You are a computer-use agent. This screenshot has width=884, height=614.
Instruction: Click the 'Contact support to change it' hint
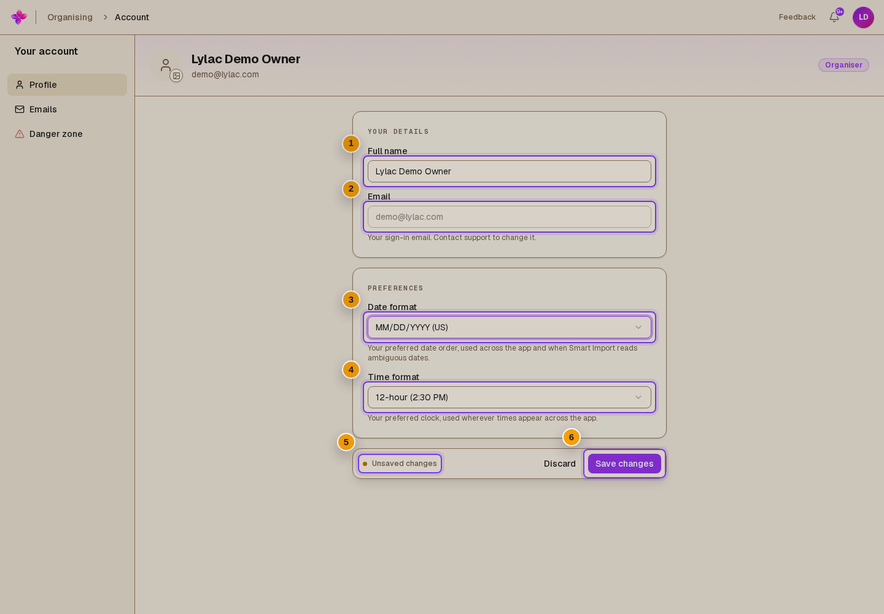(485, 238)
